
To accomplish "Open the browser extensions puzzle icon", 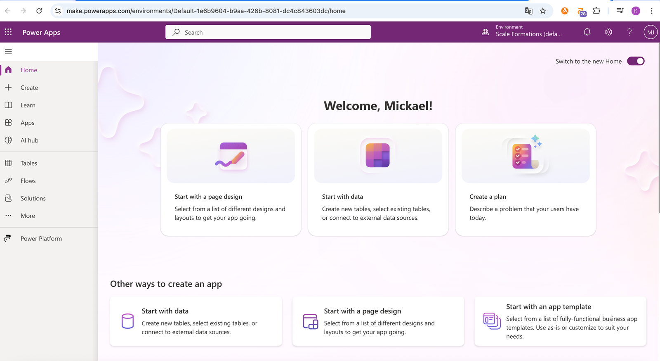I will pos(596,11).
